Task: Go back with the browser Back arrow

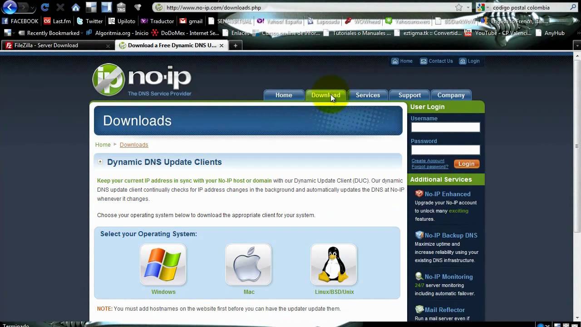Action: click(10, 7)
